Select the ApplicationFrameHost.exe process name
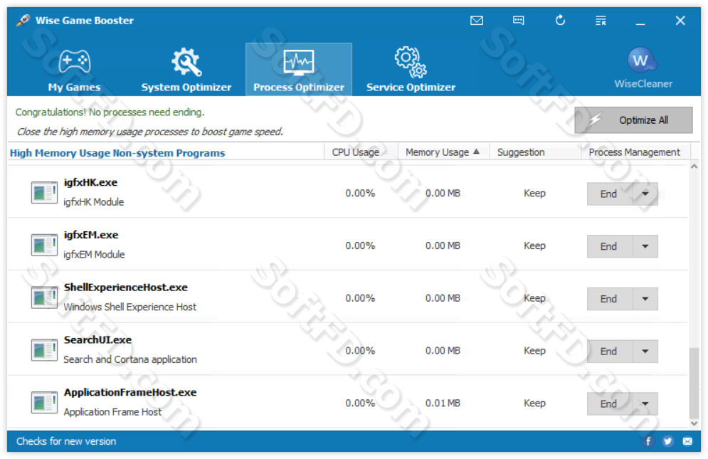Image resolution: width=708 pixels, height=459 pixels. [130, 391]
